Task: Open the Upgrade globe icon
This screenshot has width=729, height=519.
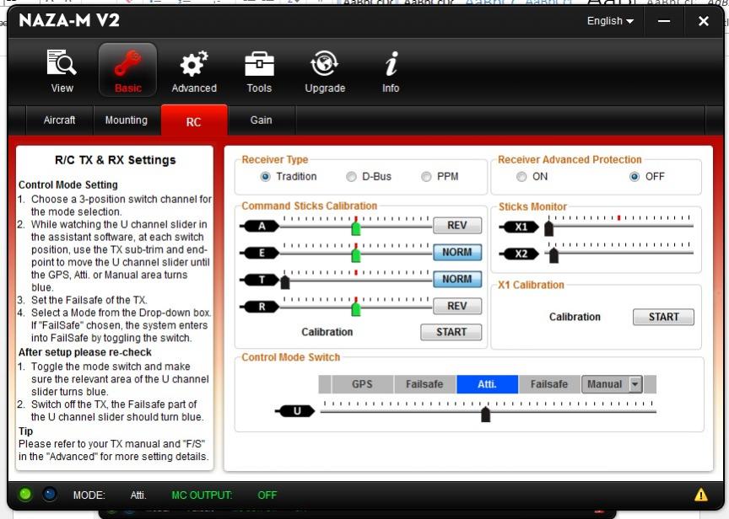Action: pos(325,65)
